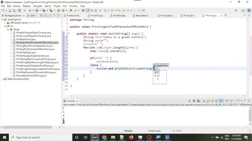Click the Open Perspective icon

click(243, 11)
